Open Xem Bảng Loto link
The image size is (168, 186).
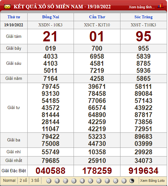pyautogui.click(x=153, y=181)
